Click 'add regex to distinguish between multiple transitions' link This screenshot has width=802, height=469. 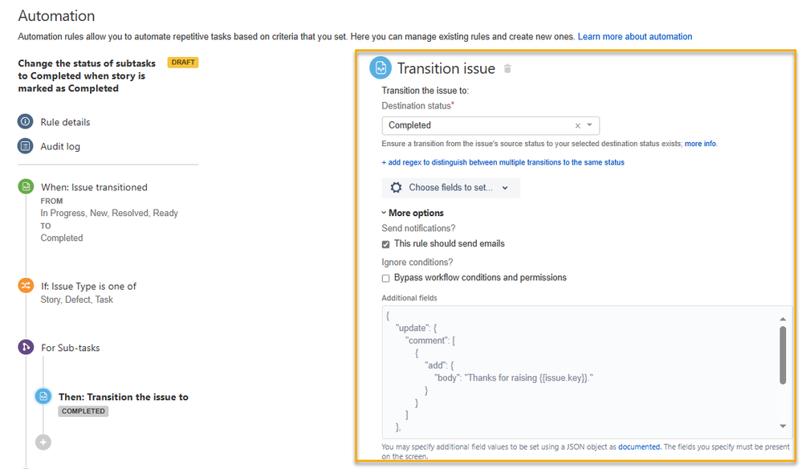(x=503, y=162)
